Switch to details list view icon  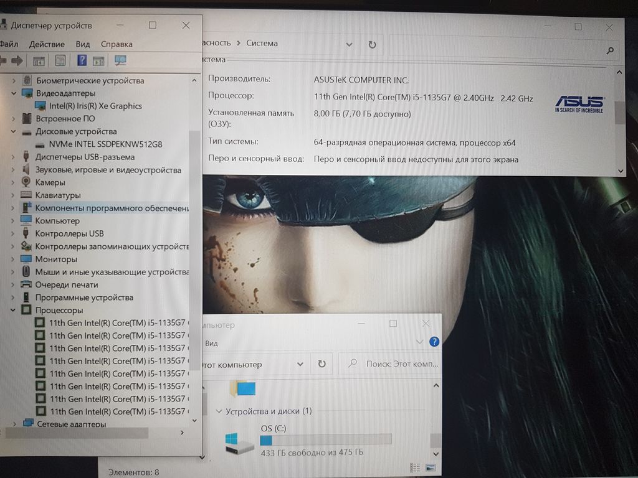click(416, 467)
